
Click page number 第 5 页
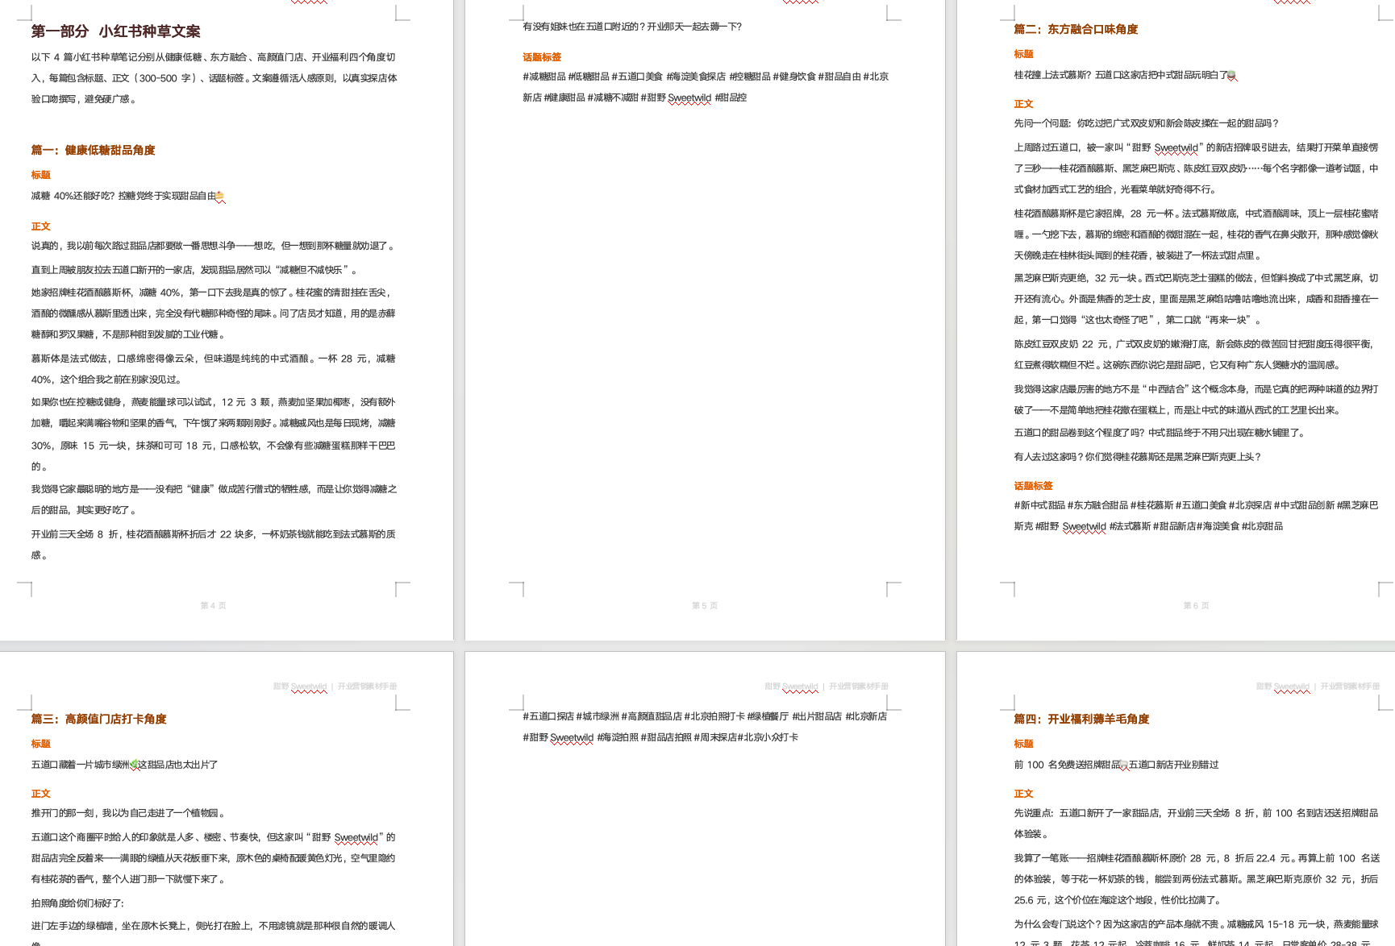[705, 605]
